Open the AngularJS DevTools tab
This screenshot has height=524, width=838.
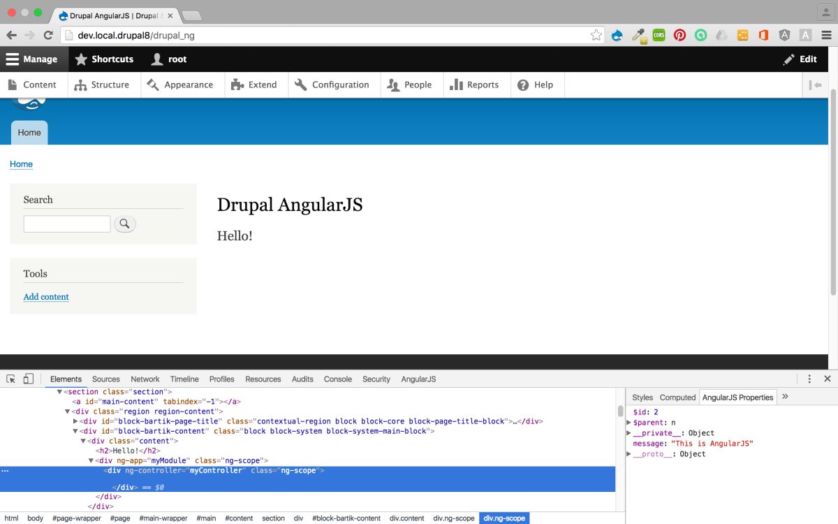418,379
